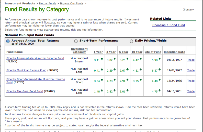Sort by Investment Category column header
The width and height of the screenshot is (203, 132).
79,50
